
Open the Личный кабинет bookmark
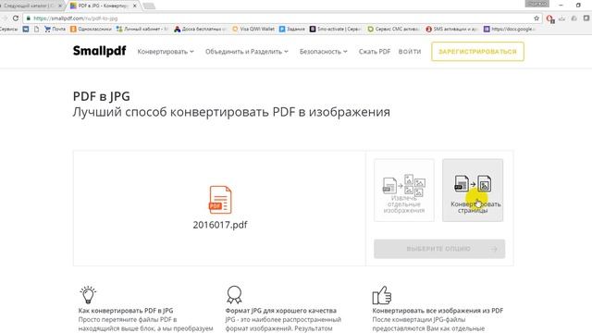click(x=142, y=29)
